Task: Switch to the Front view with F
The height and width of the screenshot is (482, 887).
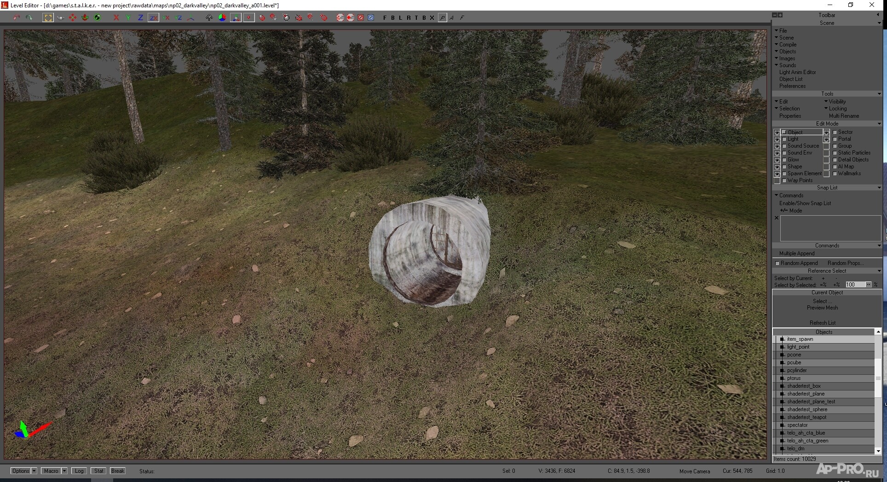Action: tap(385, 17)
